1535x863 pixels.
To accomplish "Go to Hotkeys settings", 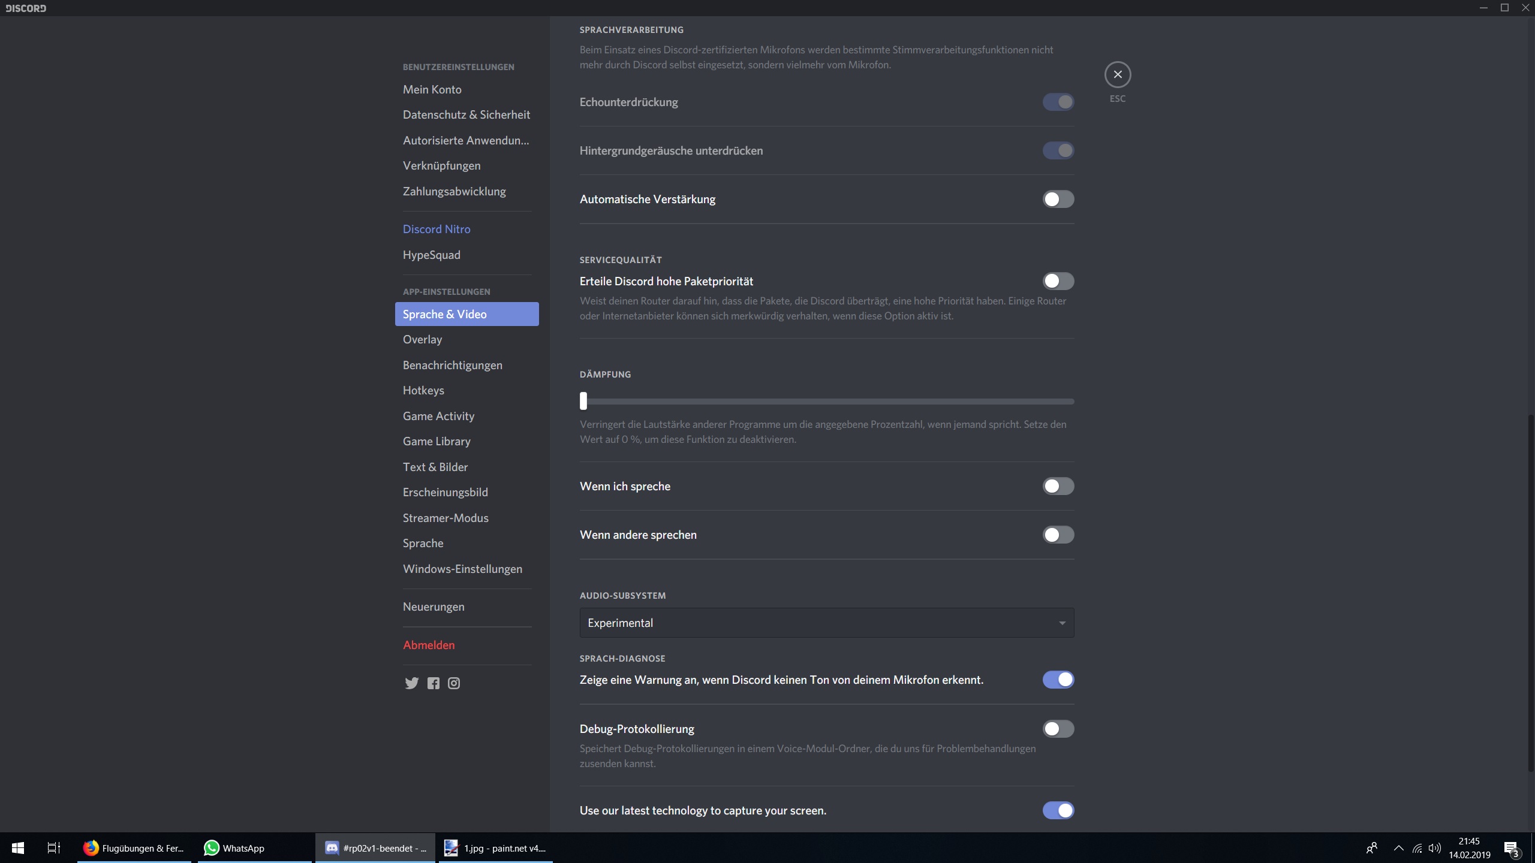I will click(423, 390).
